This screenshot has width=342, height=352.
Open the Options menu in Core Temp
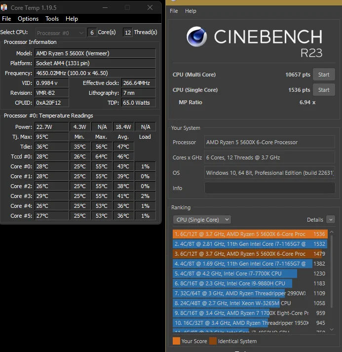pos(28,19)
